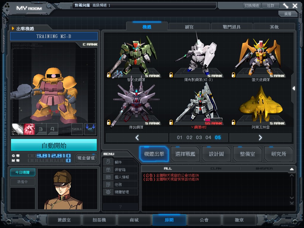This screenshot has height=228, width=304.
Task: Open the 機體 tab
Action: (147, 26)
